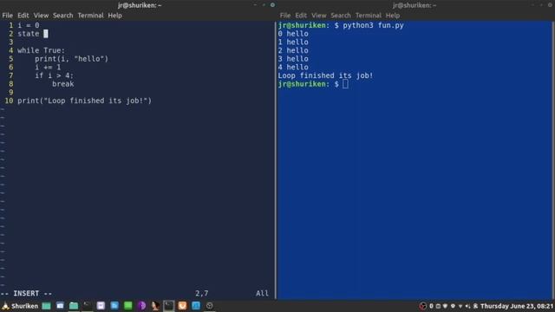Screen dimensions: 555x312
Task: Open Help menu in right terminal window
Action: [393, 16]
